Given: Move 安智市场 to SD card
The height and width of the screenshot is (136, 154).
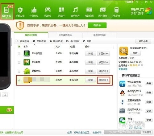Looking at the screenshot, I should [x=103, y=71].
